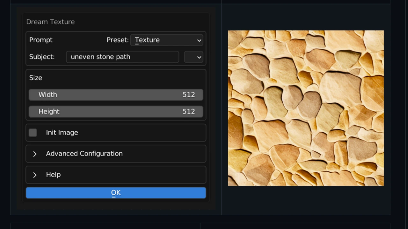Image resolution: width=408 pixels, height=229 pixels.
Task: Enable the Init Image checkbox
Action: [33, 132]
